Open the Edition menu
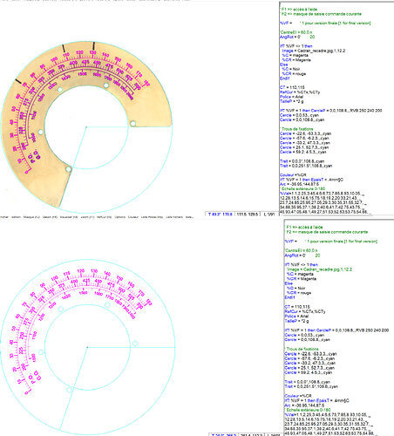This screenshot has height=436, width=394. (16, 217)
